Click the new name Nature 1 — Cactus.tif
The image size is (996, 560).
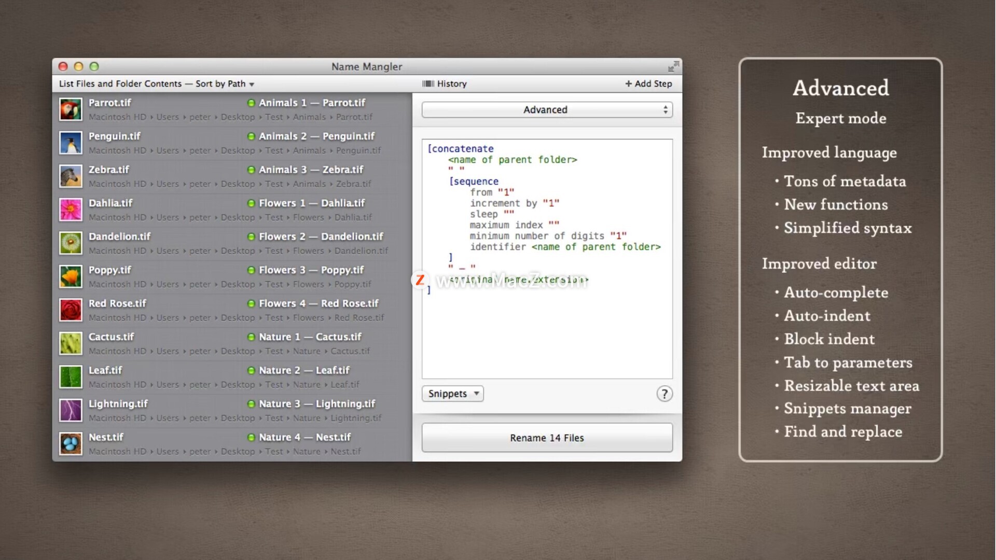(x=310, y=337)
